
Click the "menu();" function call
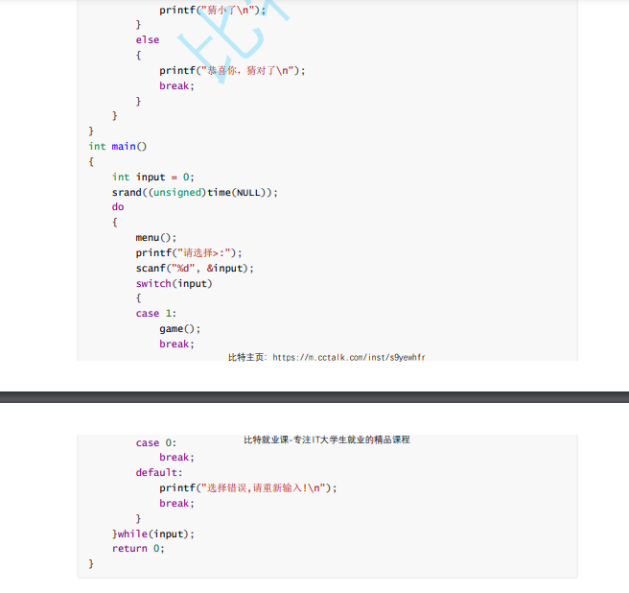pyautogui.click(x=156, y=238)
